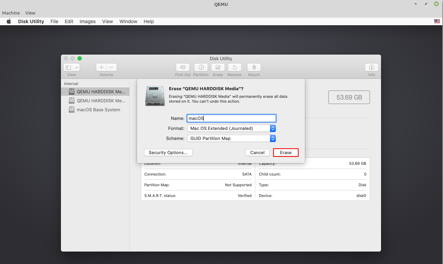443x264 pixels.
Task: Open the View sidebar dropdown button
Action: click(72, 67)
